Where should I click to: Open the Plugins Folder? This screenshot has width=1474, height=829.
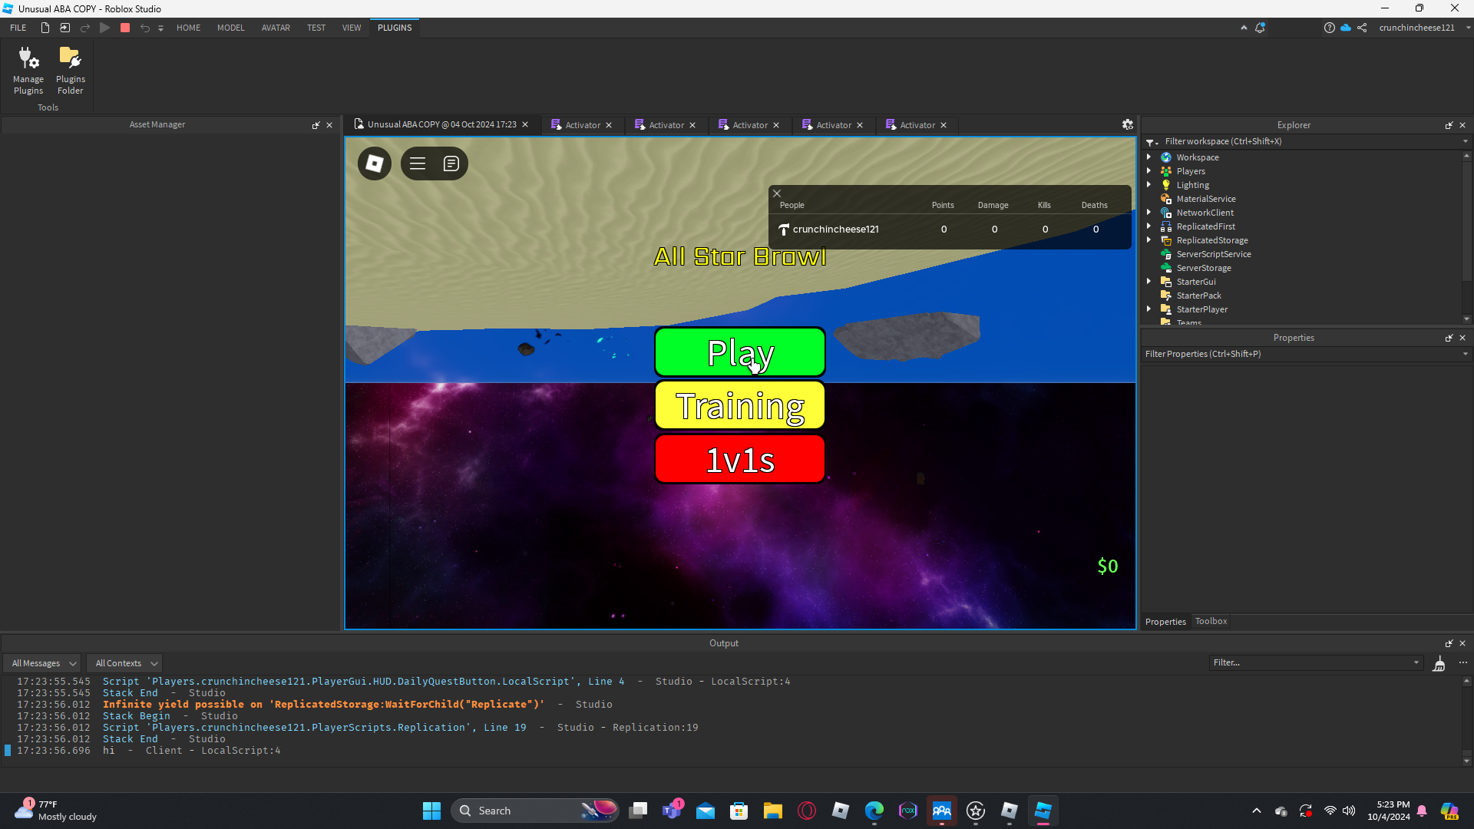71,71
